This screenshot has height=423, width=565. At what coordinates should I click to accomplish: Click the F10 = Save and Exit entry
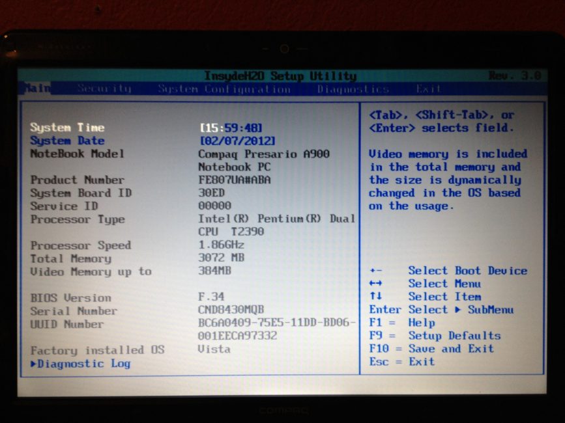pos(431,349)
